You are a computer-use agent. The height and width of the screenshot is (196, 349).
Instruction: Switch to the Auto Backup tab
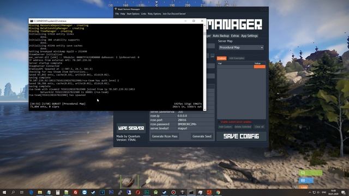click(221, 36)
